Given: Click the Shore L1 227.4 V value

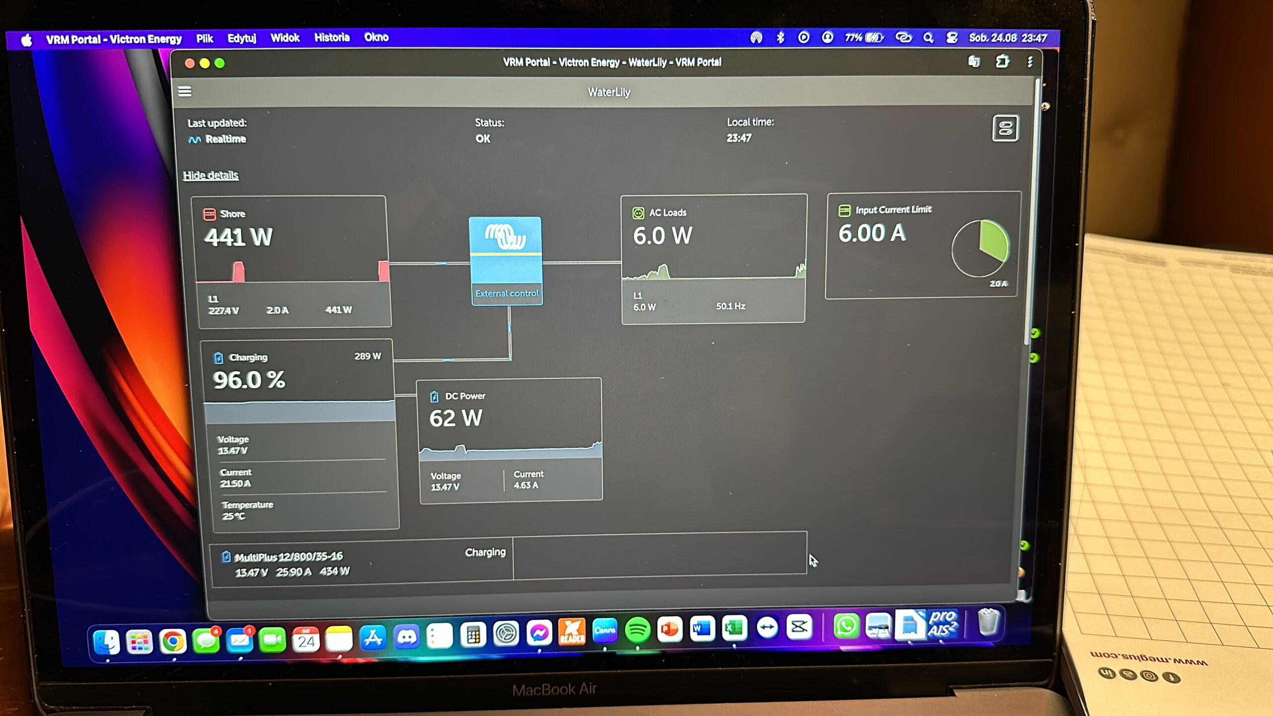Looking at the screenshot, I should [223, 311].
